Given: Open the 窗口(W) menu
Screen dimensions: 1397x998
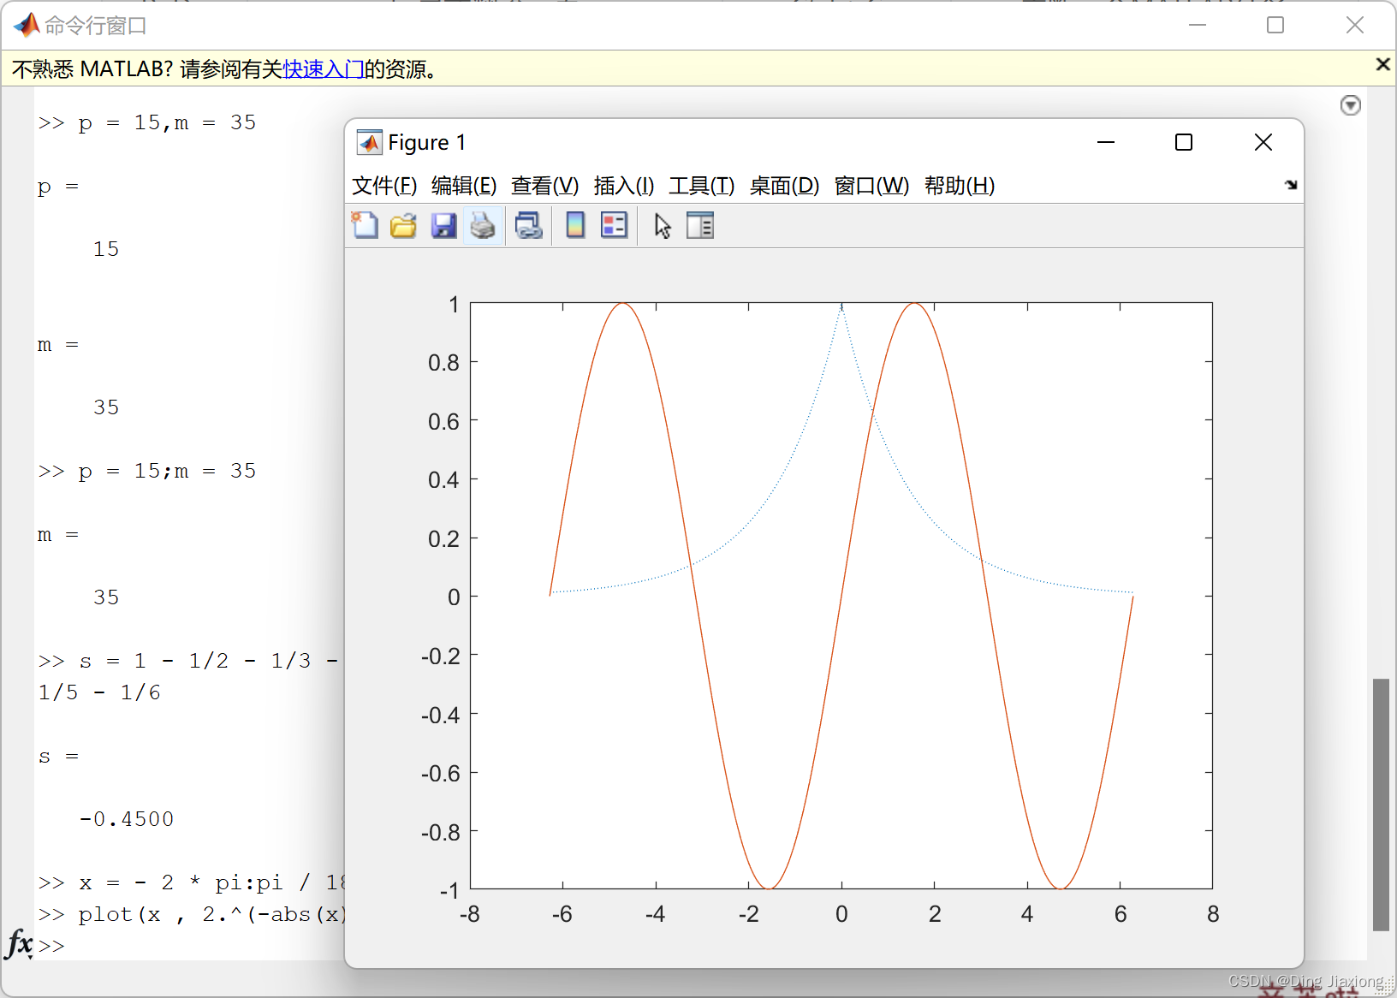Looking at the screenshot, I should tap(871, 186).
